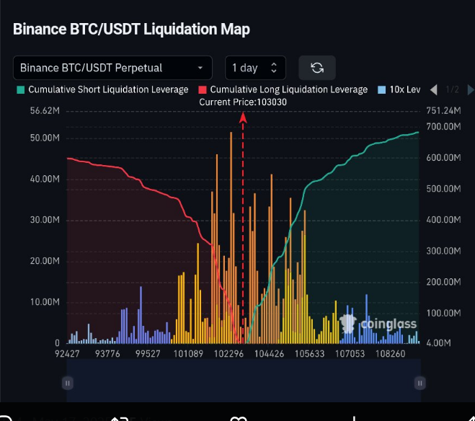Screen dimensions: 475x421
Task: Click the red long leverage color swatch
Action: (203, 90)
